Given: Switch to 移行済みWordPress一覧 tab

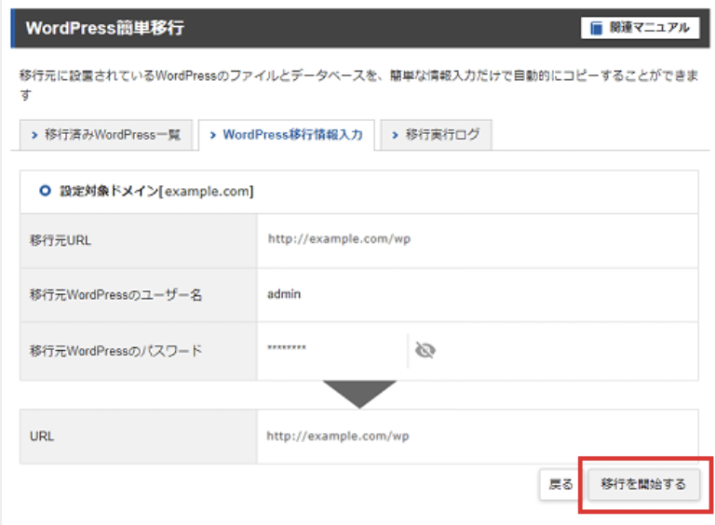Looking at the screenshot, I should [x=106, y=135].
